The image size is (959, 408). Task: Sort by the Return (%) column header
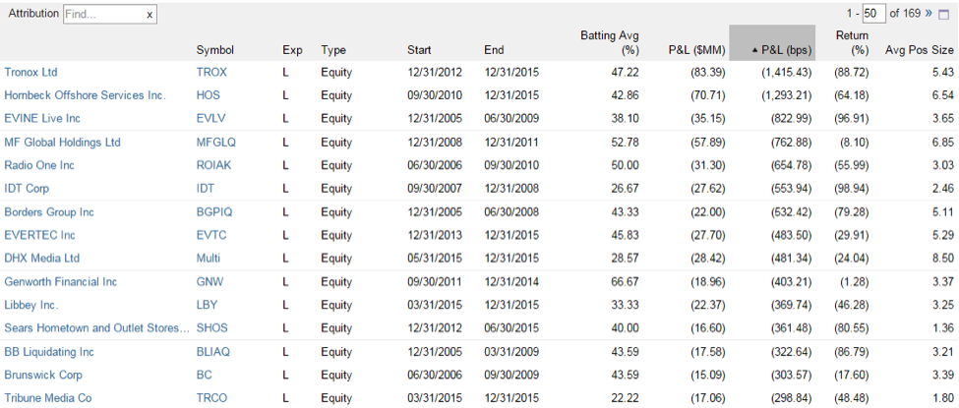tap(852, 43)
